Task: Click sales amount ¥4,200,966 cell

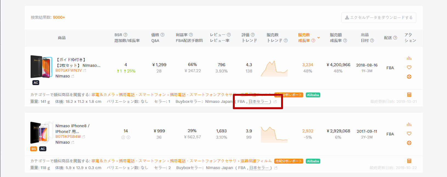Action: coord(338,65)
